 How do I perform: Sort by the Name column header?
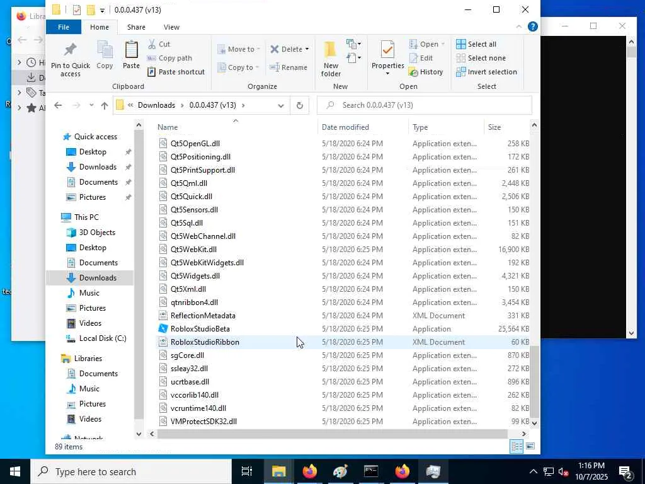[168, 127]
